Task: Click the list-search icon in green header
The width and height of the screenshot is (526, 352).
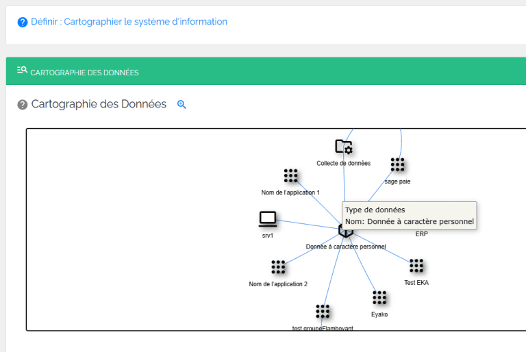Action: coord(22,70)
